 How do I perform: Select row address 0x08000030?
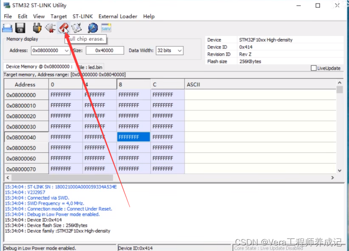coord(26,126)
